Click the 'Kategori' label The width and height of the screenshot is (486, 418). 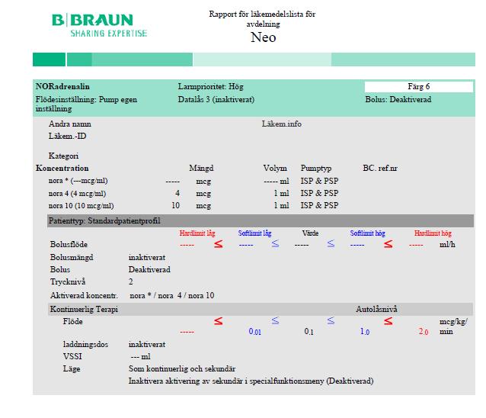(63, 156)
